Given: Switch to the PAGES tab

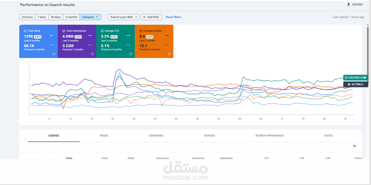Looking at the screenshot, I should (x=104, y=136).
